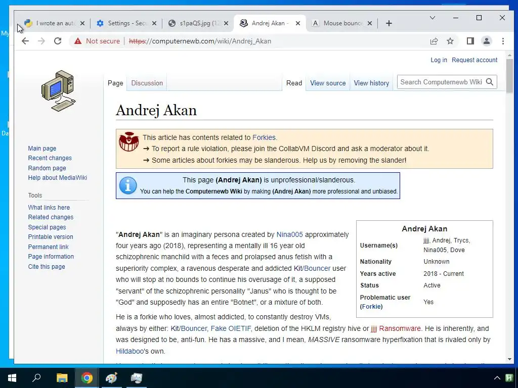Screen dimensions: 518x388
Task: Go to a Random page
Action: pos(47,168)
